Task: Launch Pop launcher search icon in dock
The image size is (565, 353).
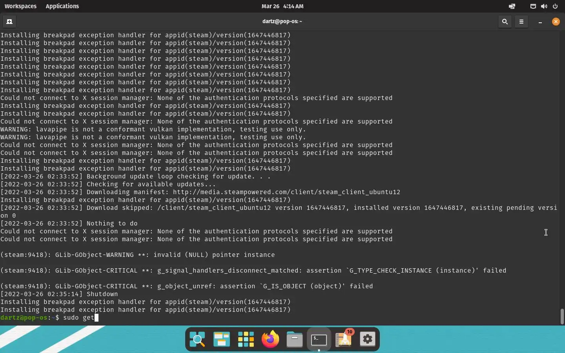Action: tap(197, 340)
